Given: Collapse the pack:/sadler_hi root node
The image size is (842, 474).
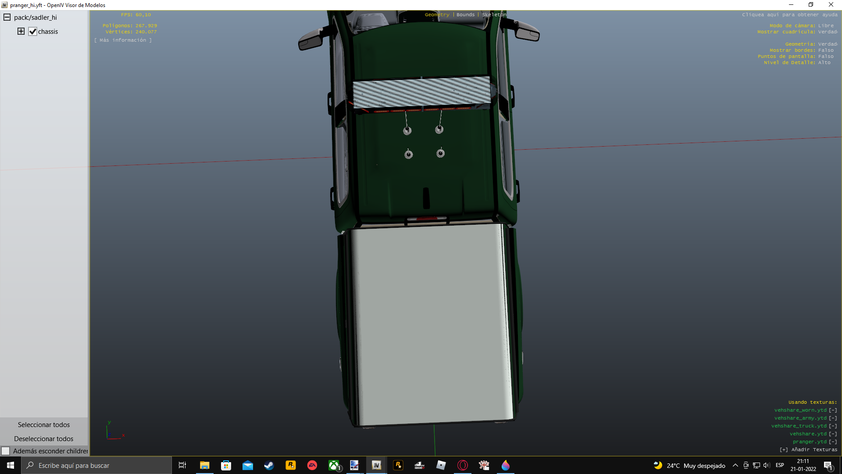Looking at the screenshot, I should (x=7, y=18).
